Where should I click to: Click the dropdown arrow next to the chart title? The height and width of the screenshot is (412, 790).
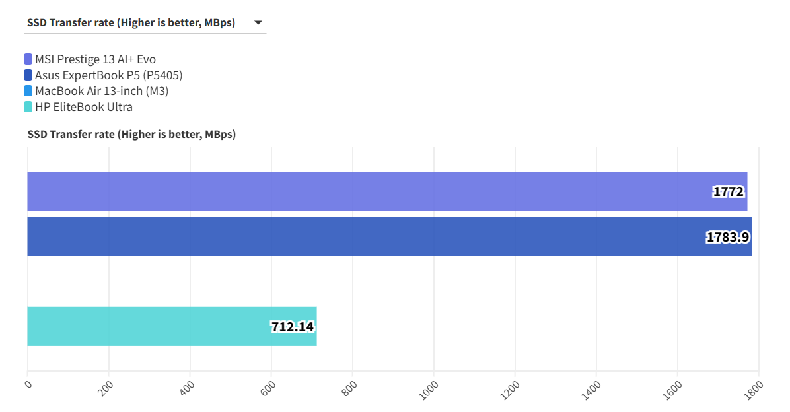[x=258, y=22]
